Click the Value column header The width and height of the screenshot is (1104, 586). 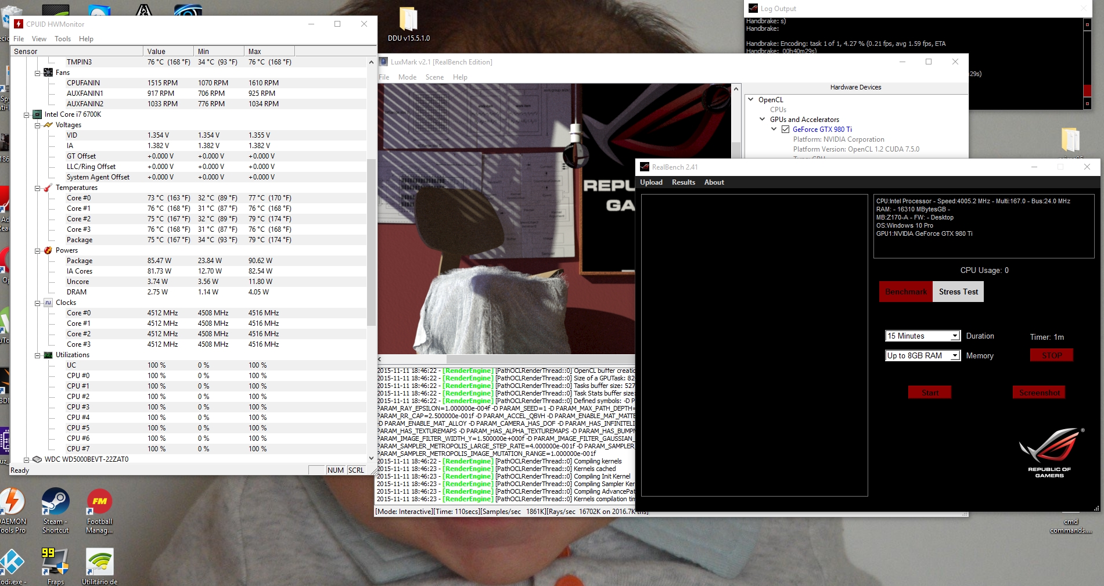tap(168, 51)
